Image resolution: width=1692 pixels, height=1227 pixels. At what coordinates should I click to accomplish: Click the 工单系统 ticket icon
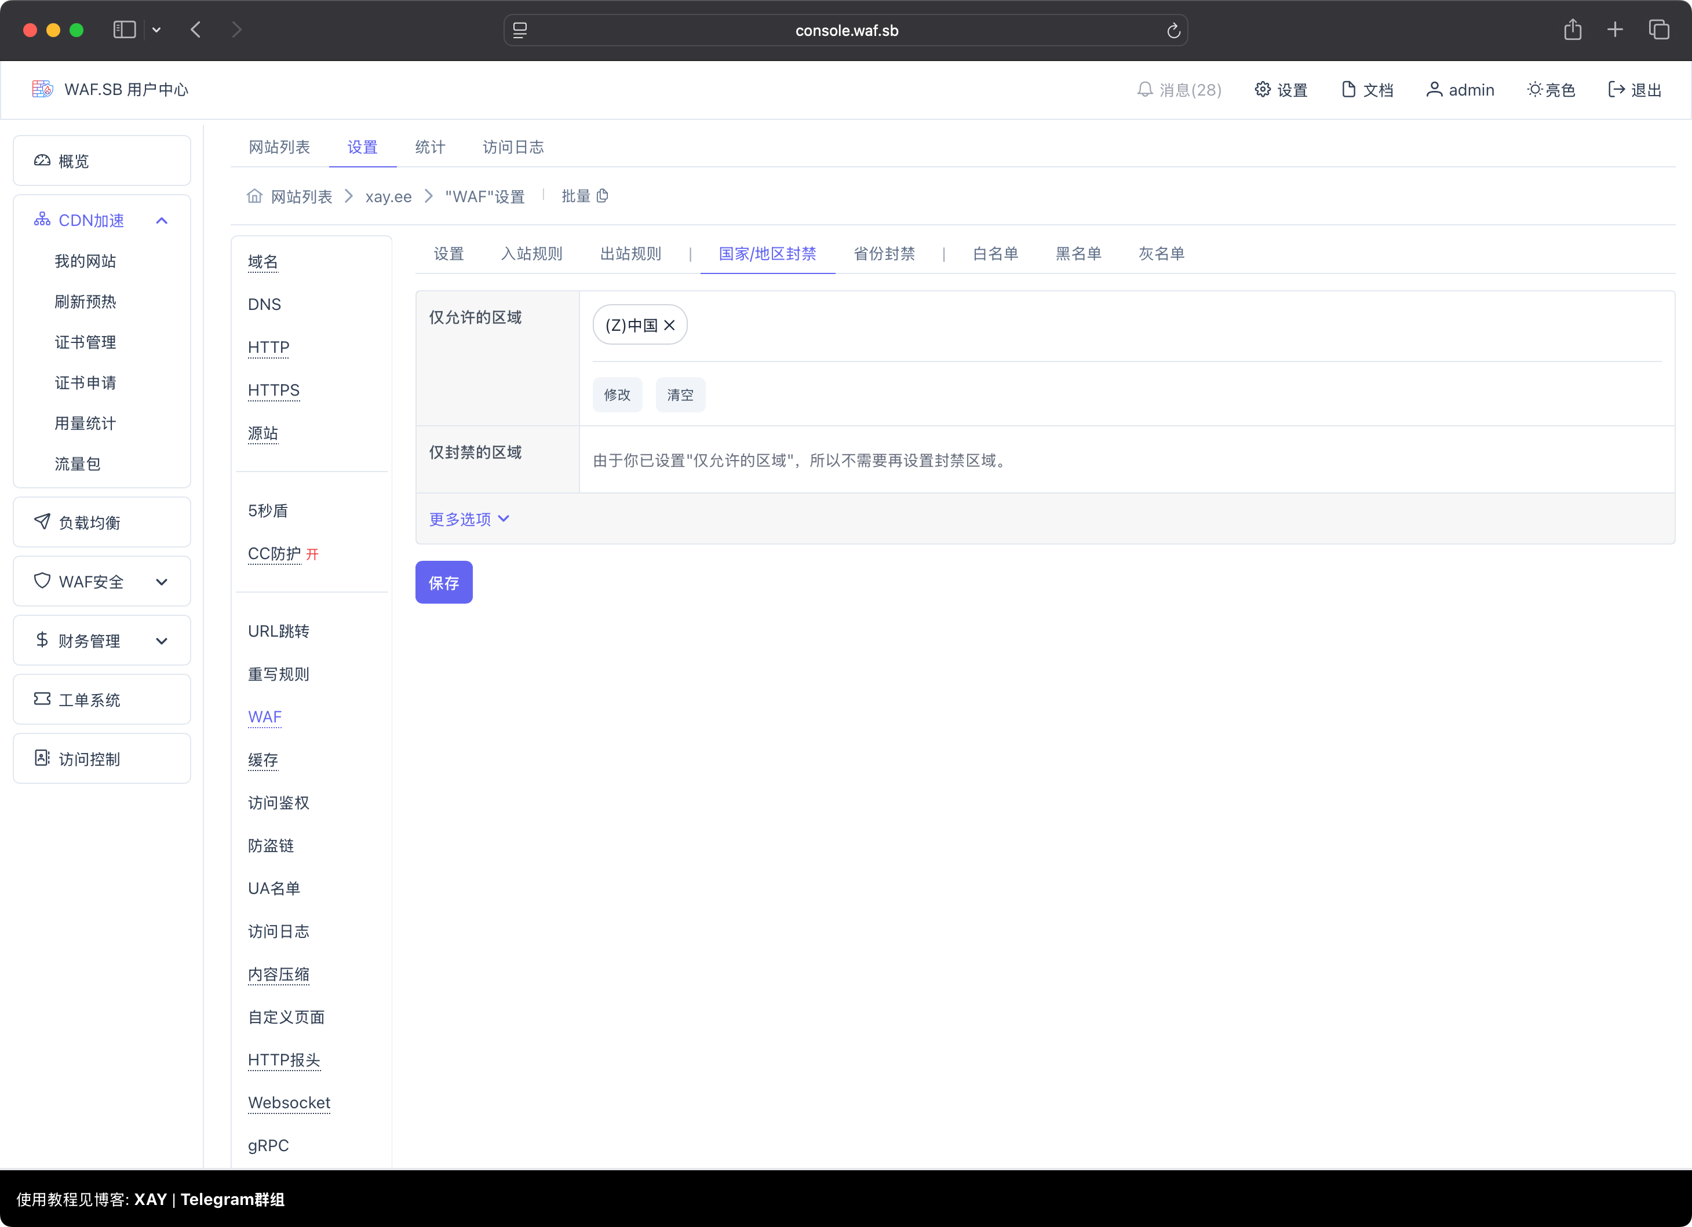42,699
